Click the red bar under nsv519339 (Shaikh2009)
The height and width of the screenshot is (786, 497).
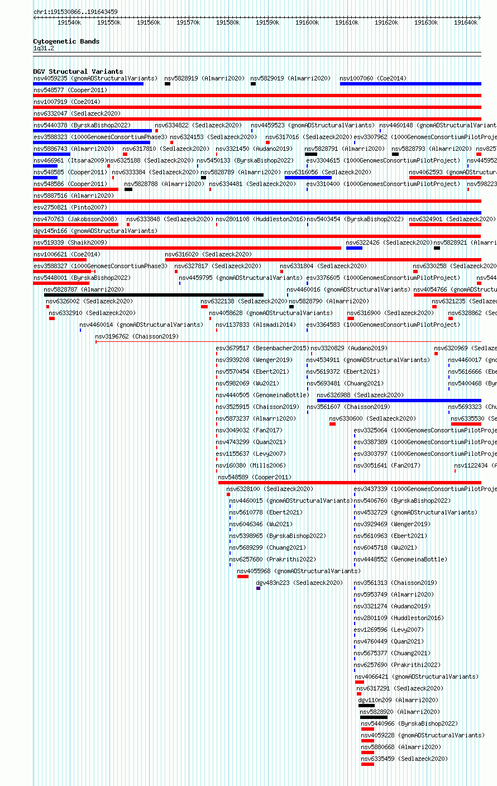187,248
